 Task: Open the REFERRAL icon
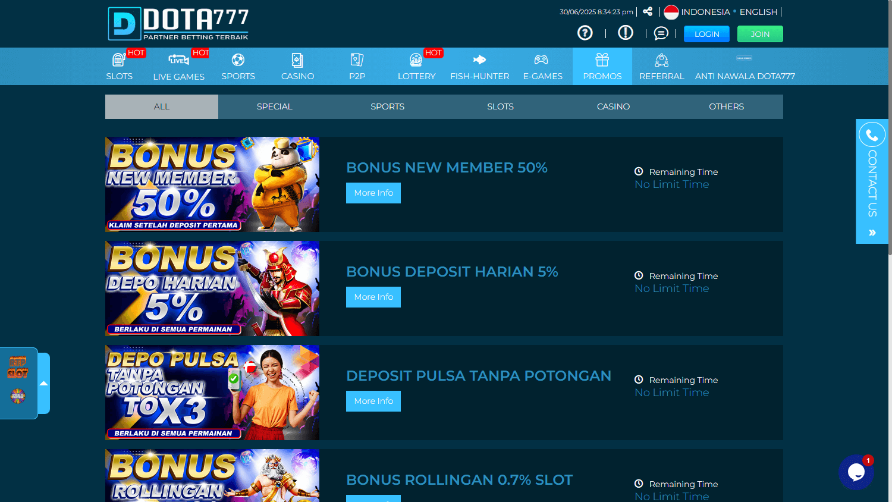coord(661,59)
